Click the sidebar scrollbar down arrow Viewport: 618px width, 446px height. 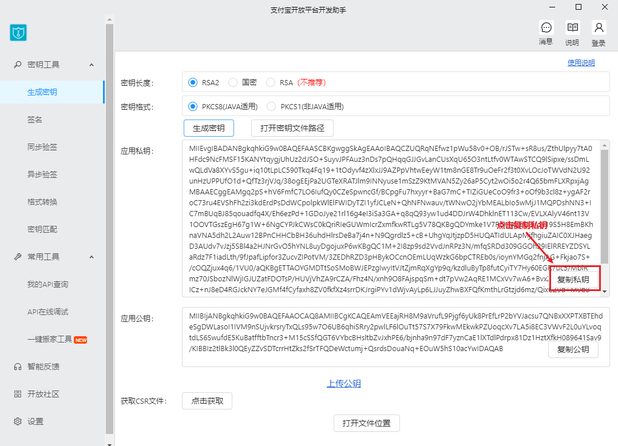[109, 444]
